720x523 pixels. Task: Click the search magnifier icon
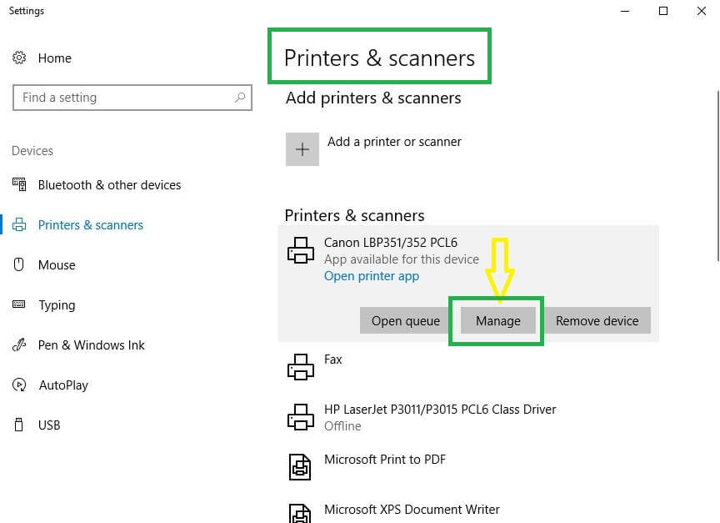click(x=240, y=98)
